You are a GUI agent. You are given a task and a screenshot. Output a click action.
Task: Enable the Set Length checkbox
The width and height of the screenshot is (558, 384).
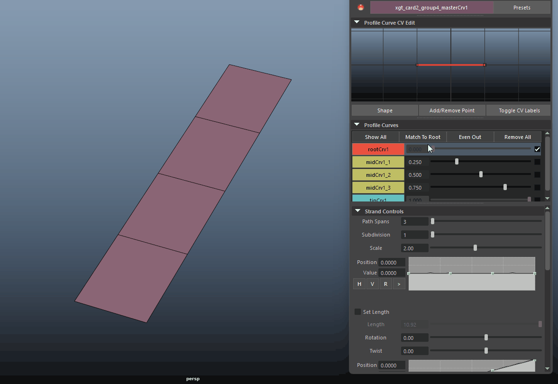[358, 312]
